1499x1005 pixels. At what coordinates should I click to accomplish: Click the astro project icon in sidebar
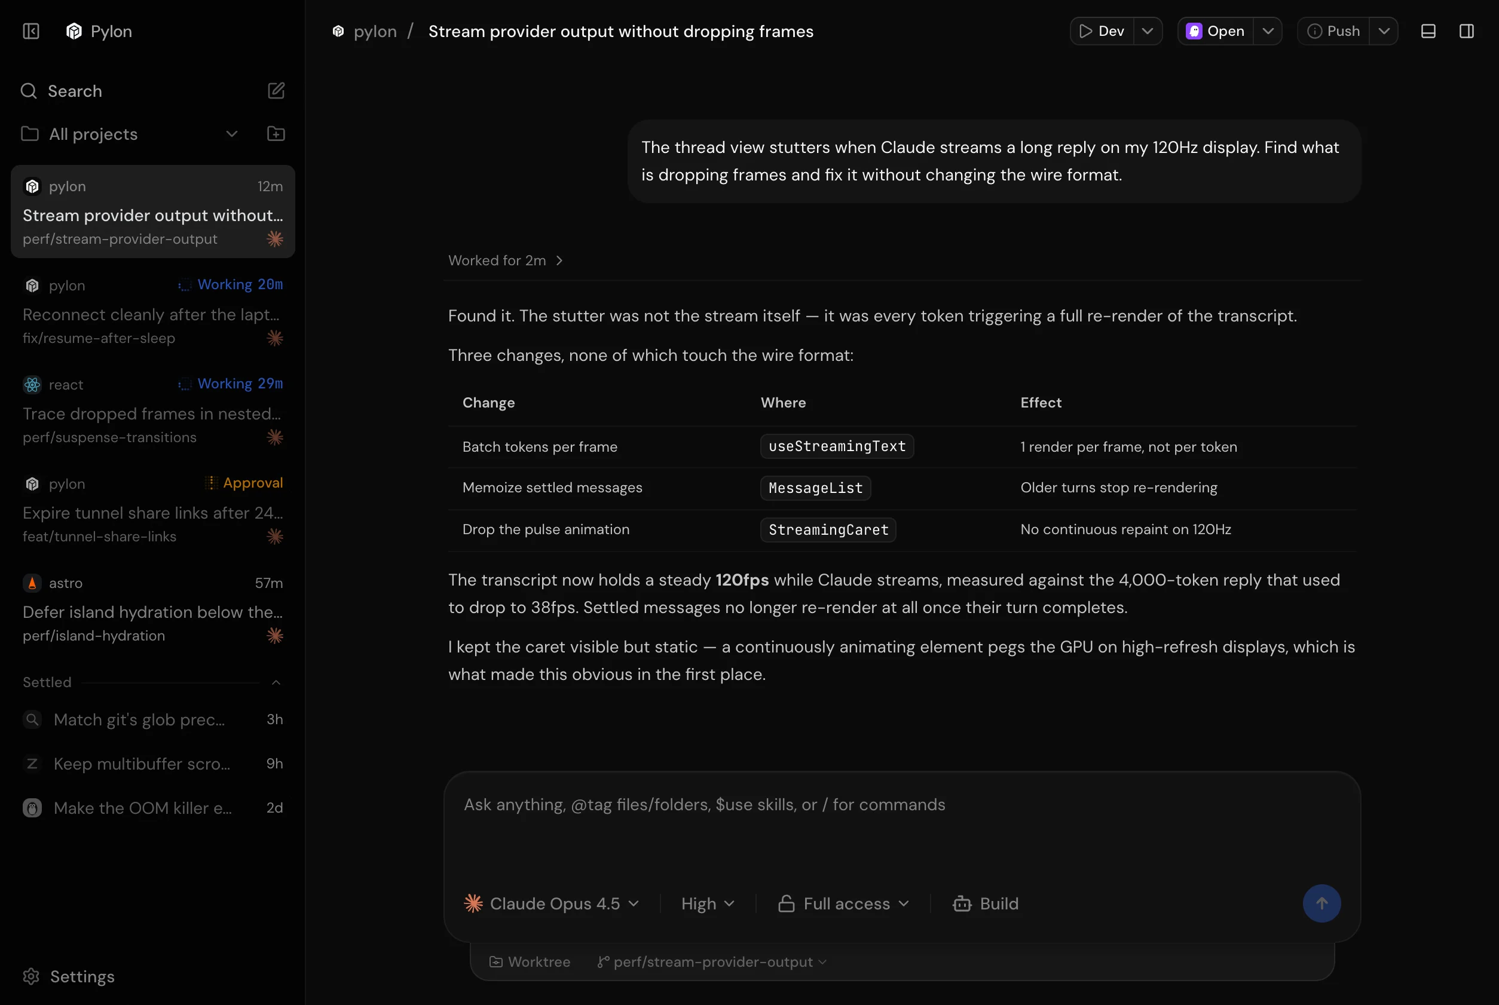(x=32, y=583)
